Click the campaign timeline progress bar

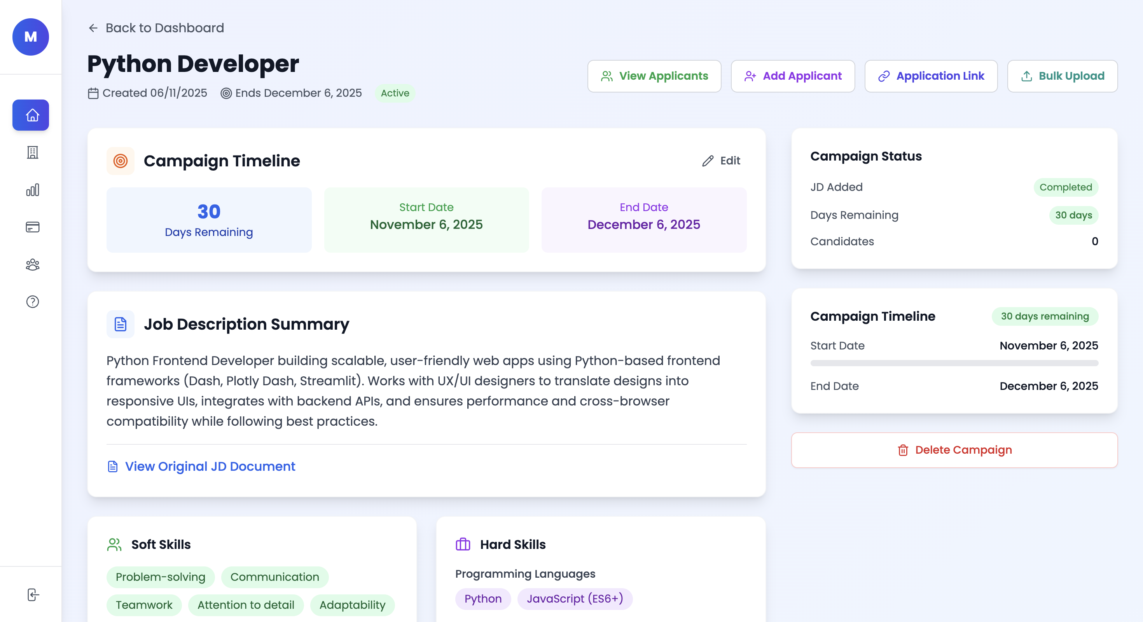click(954, 363)
